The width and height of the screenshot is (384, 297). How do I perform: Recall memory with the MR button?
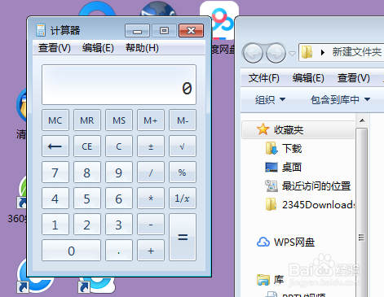click(x=87, y=120)
